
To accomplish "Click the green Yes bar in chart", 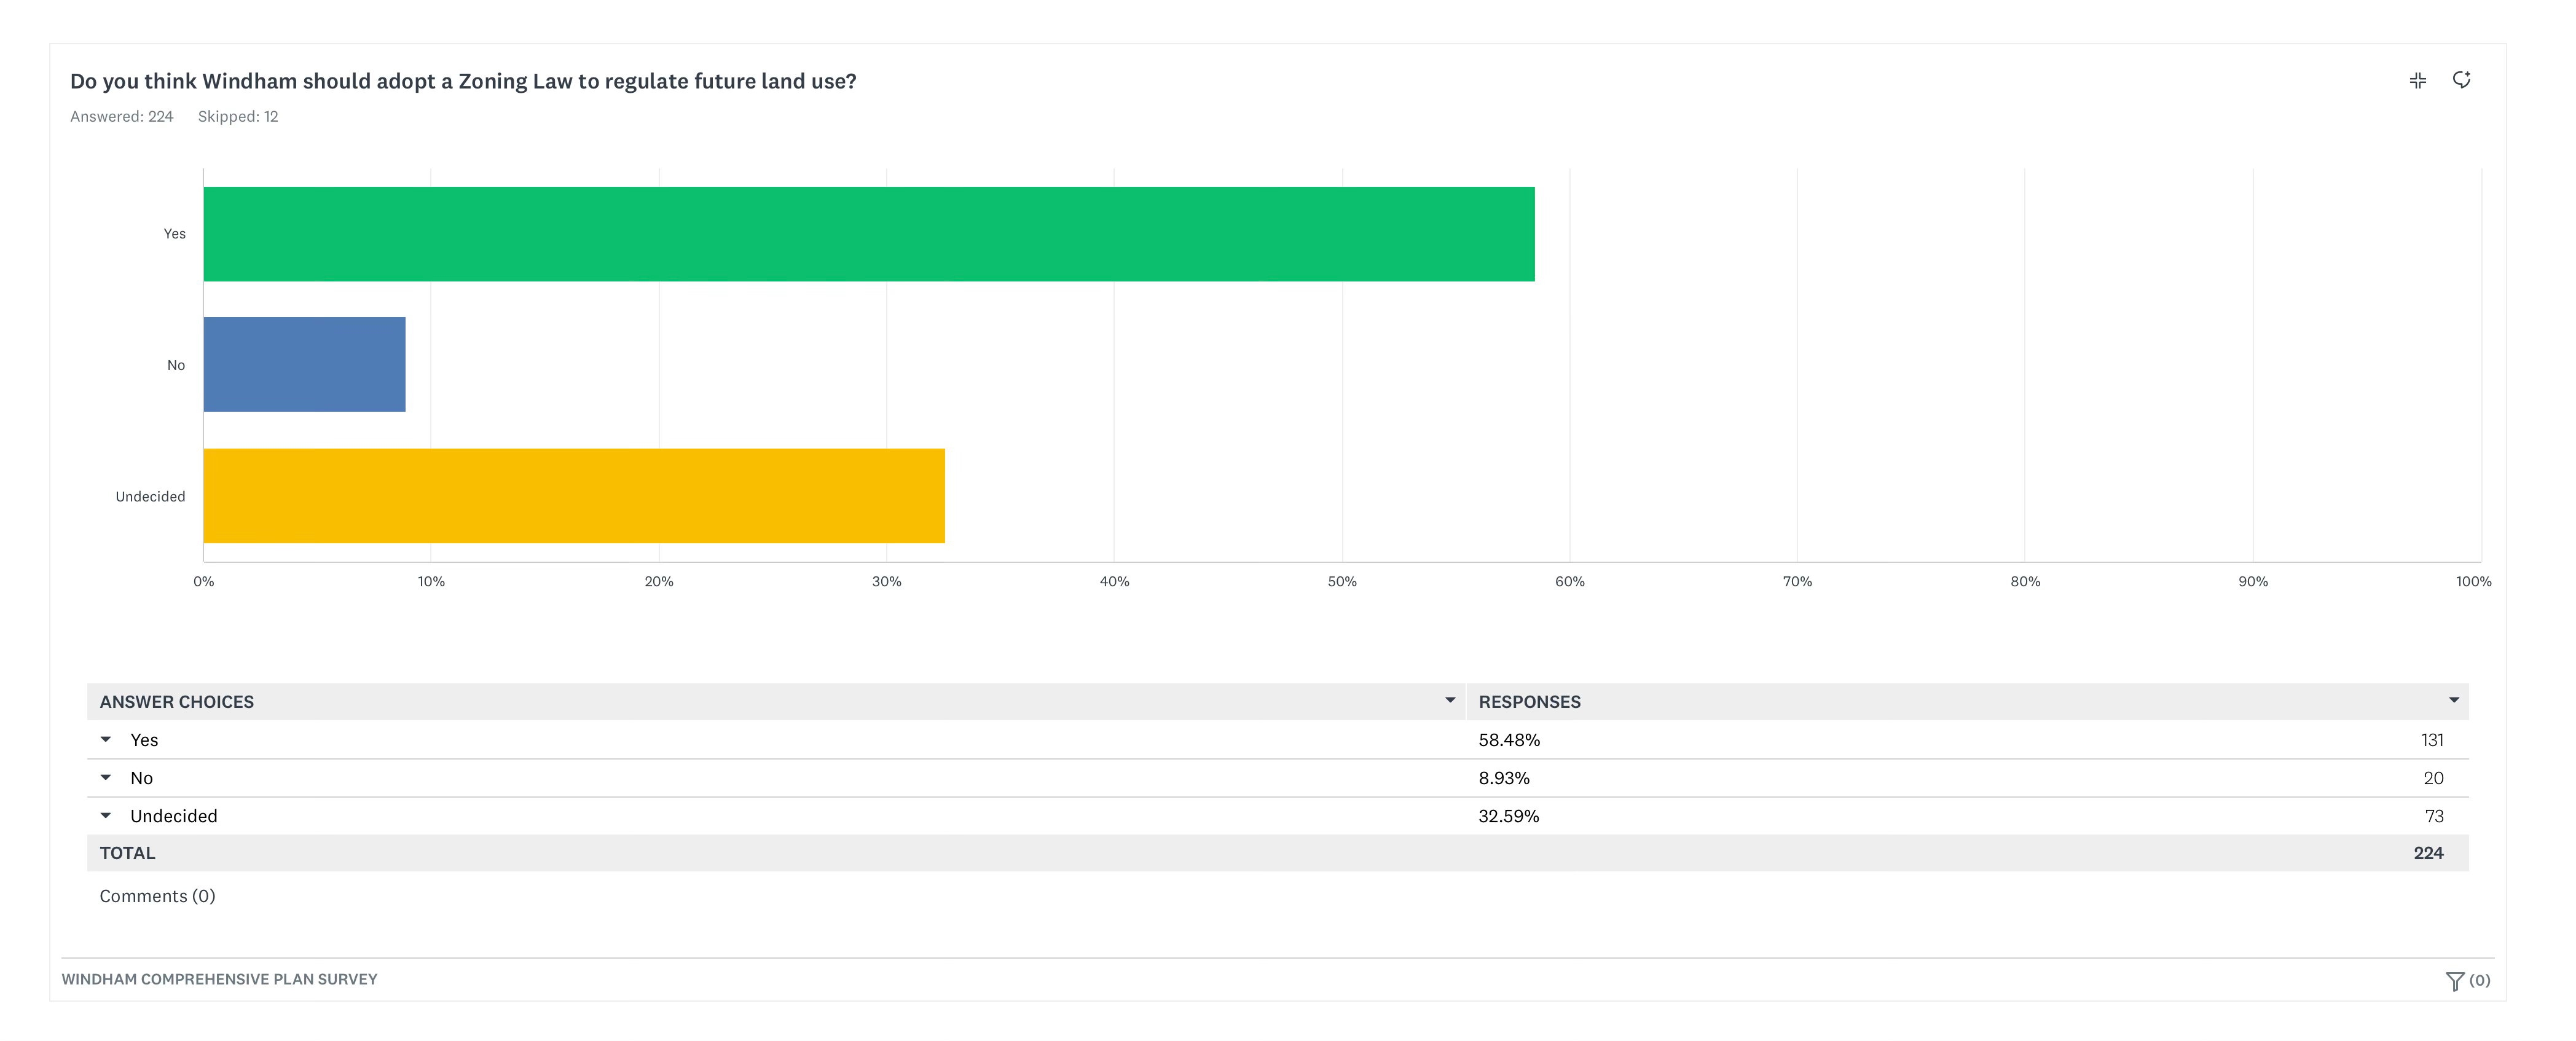I will click(868, 234).
